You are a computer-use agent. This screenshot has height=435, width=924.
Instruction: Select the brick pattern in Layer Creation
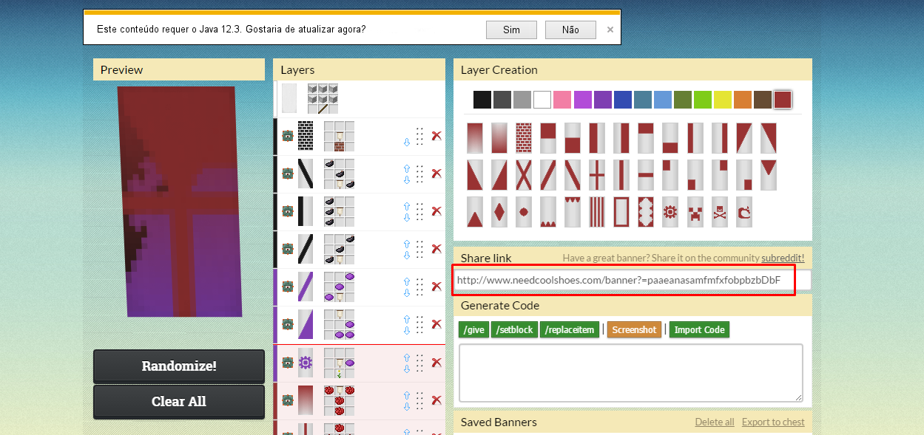524,137
